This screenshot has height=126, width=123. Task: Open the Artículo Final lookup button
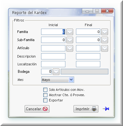pos(105,48)
